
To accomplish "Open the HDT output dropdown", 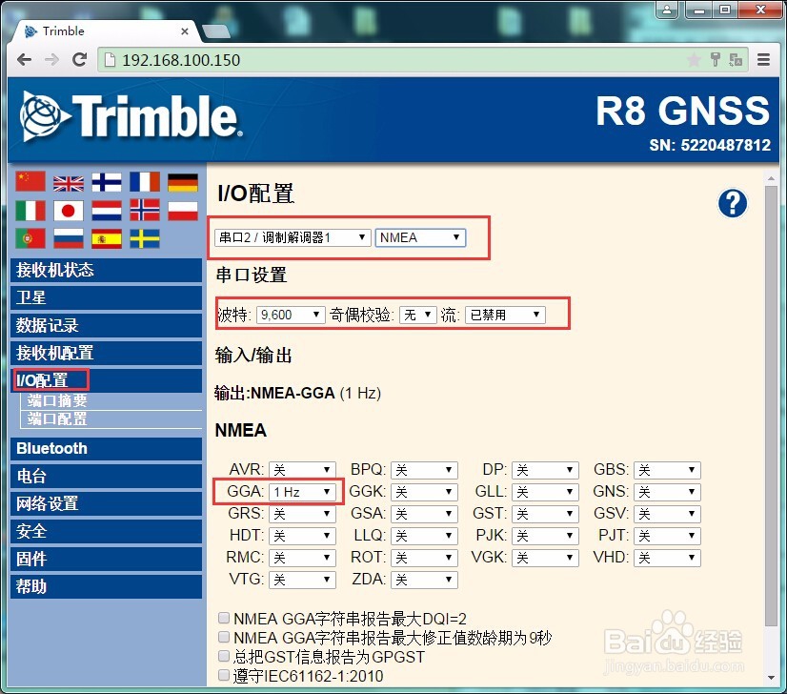I will (x=302, y=536).
